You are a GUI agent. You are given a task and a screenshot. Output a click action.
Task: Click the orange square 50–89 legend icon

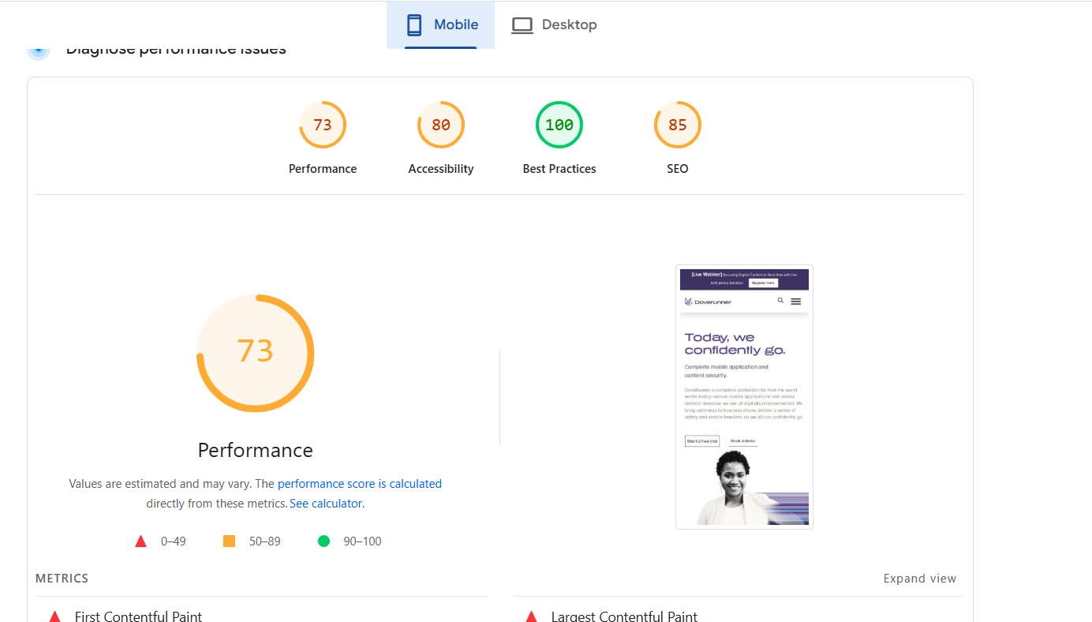tap(230, 541)
